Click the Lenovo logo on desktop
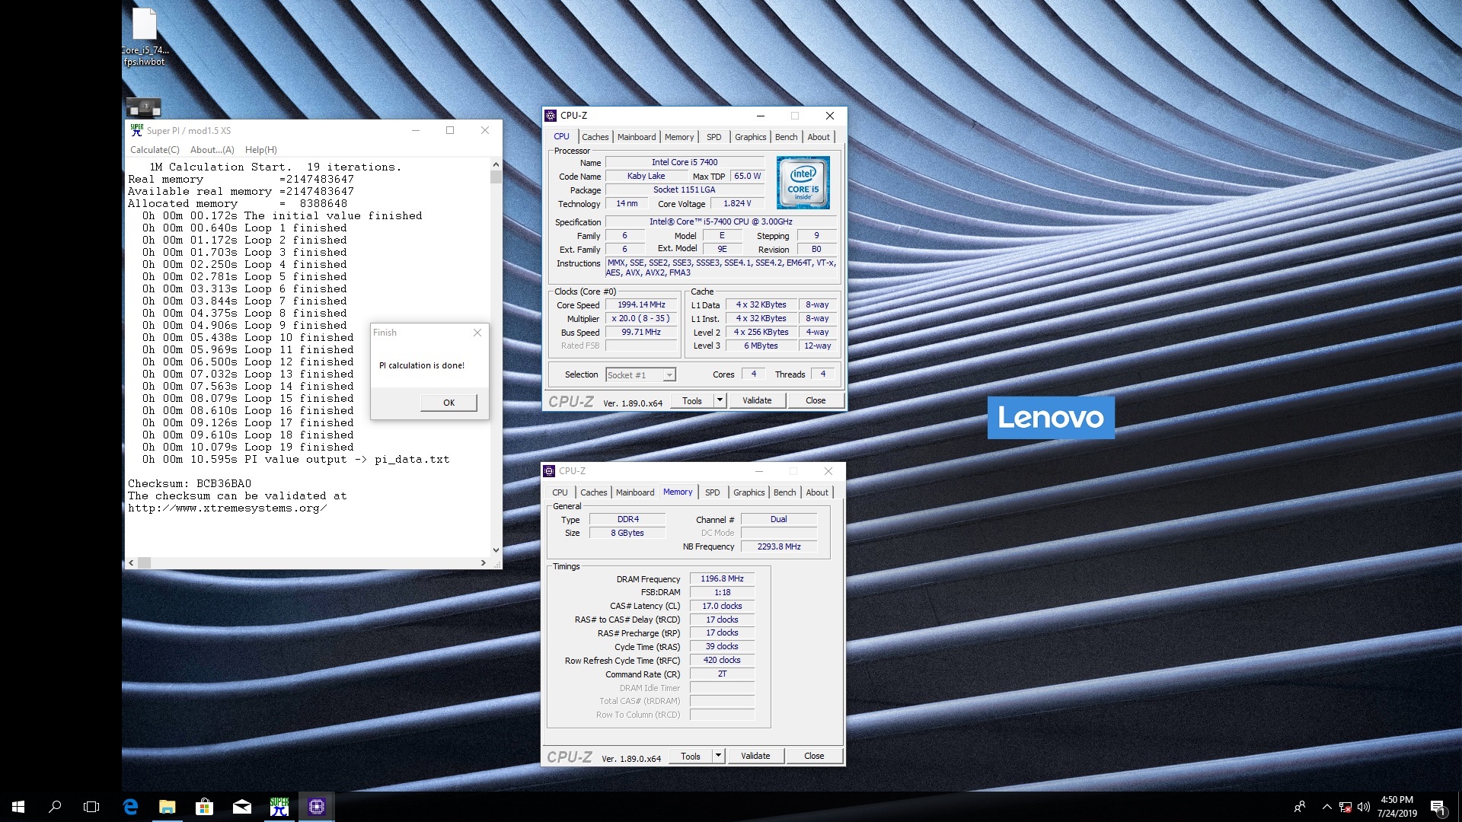The height and width of the screenshot is (822, 1462). coord(1051,417)
